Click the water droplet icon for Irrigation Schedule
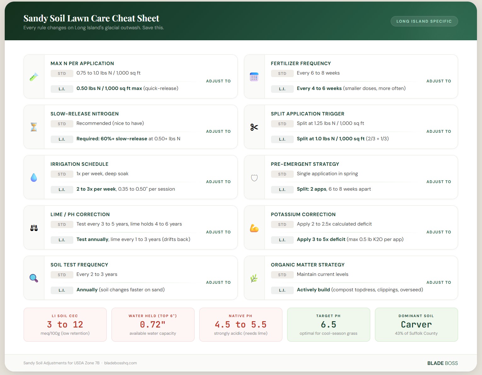This screenshot has width=482, height=375. pos(34,177)
